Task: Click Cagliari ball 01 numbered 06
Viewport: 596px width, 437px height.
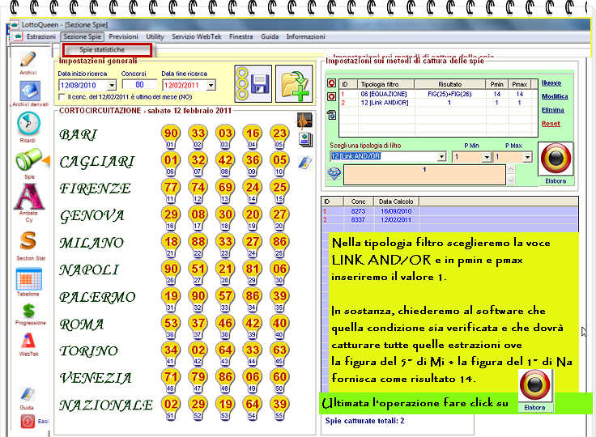Action: pyautogui.click(x=171, y=163)
